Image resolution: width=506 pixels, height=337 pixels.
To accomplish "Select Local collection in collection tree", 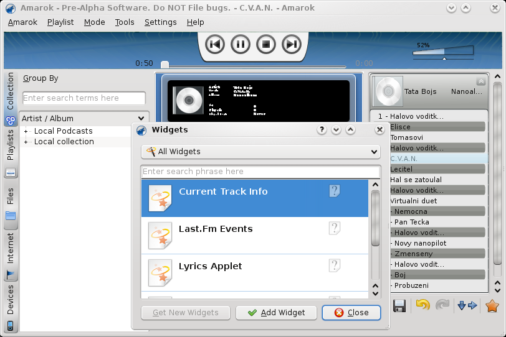I will click(x=64, y=142).
